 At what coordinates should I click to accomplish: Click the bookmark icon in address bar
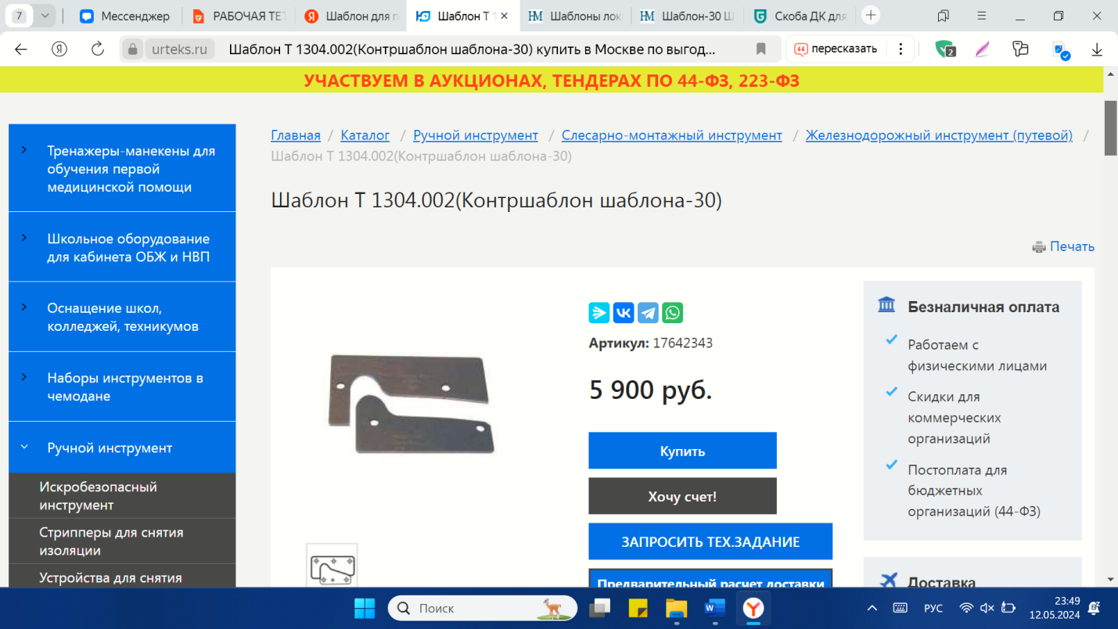760,49
